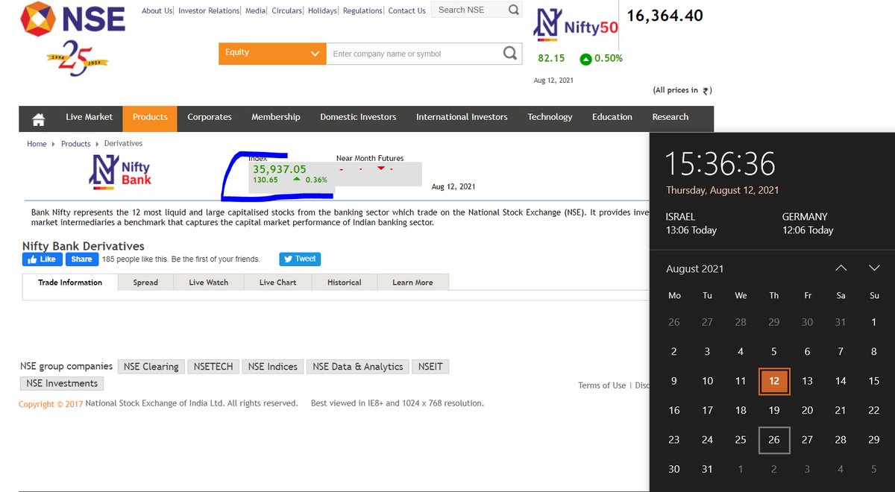The height and width of the screenshot is (492, 895).
Task: Select August 26 in calendar
Action: [774, 440]
